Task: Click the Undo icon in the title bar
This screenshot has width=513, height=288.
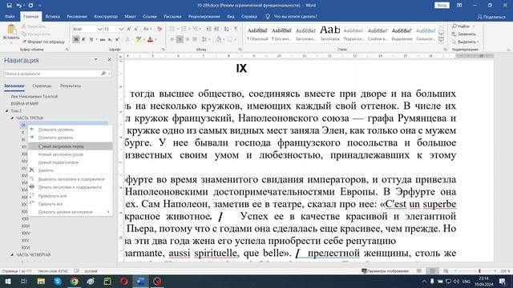Action: pyautogui.click(x=19, y=6)
